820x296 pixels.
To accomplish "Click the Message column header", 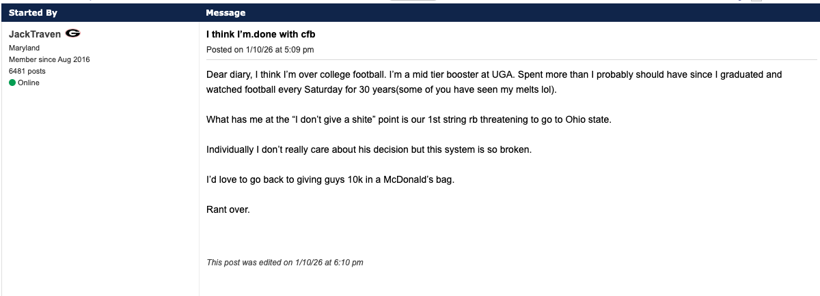I will click(x=225, y=13).
